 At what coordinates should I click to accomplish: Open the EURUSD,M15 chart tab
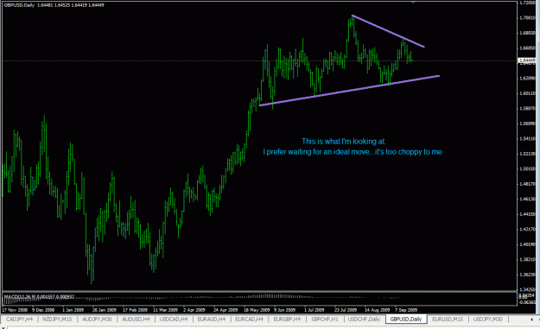pyautogui.click(x=448, y=320)
